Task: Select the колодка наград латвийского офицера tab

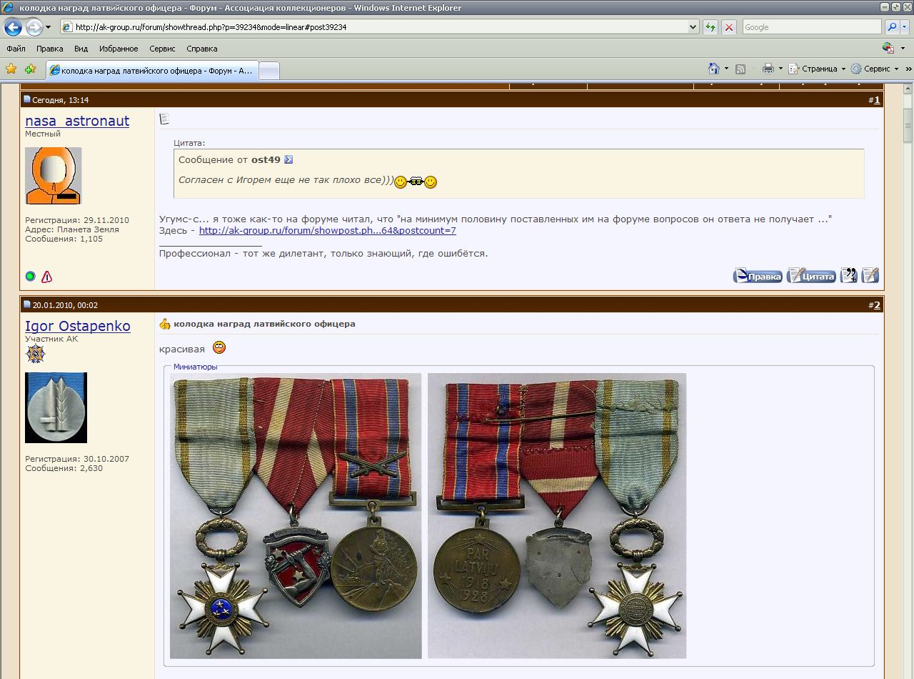Action: [x=151, y=71]
